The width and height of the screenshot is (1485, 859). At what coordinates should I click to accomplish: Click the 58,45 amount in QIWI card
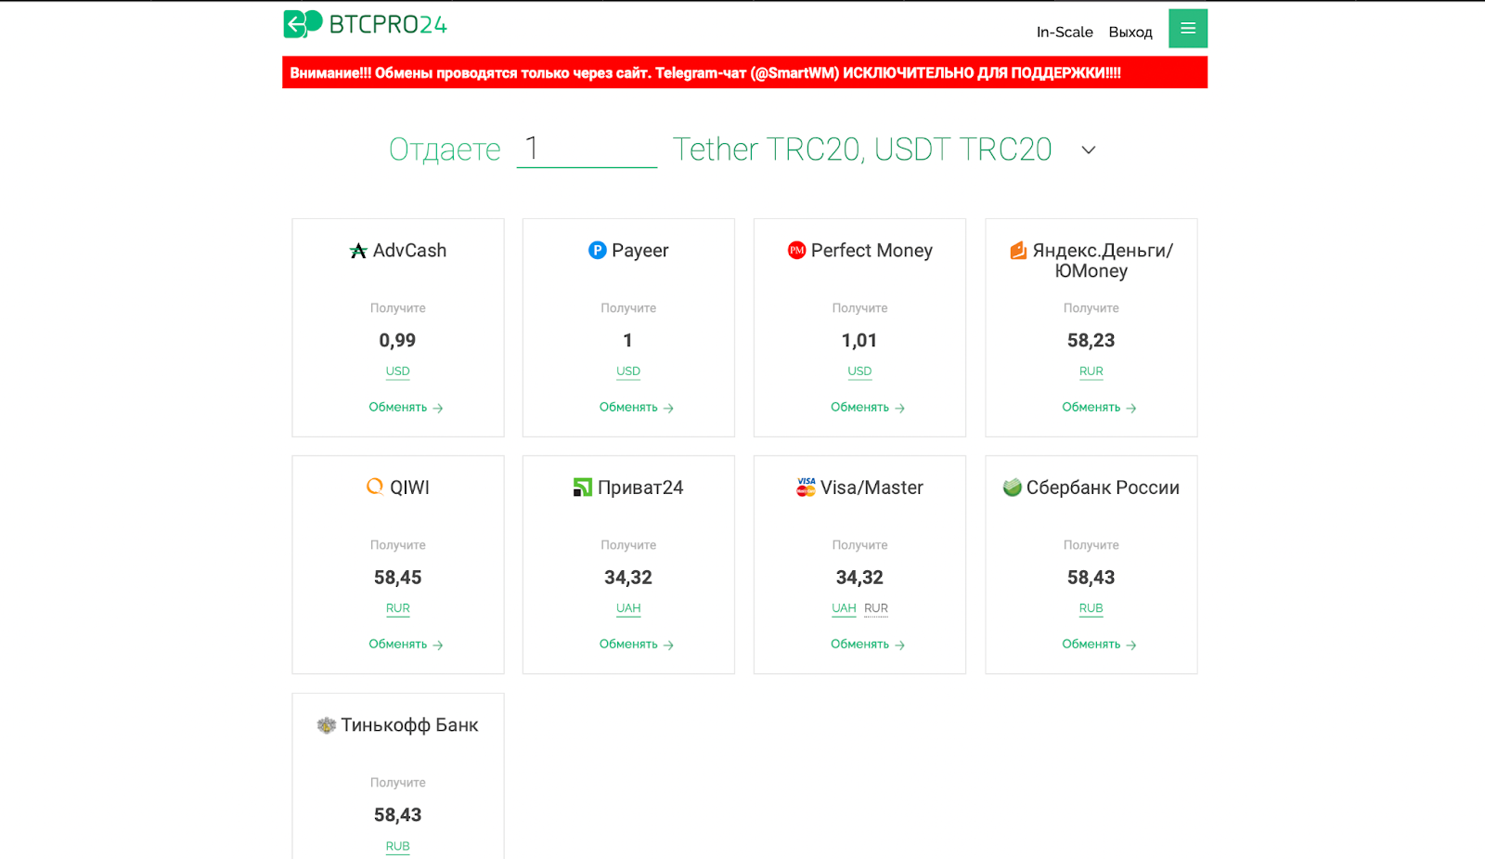(x=398, y=578)
